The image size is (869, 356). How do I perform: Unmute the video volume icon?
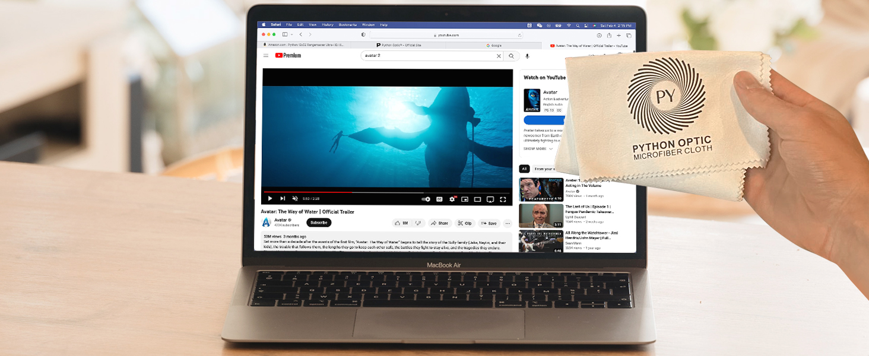click(295, 199)
